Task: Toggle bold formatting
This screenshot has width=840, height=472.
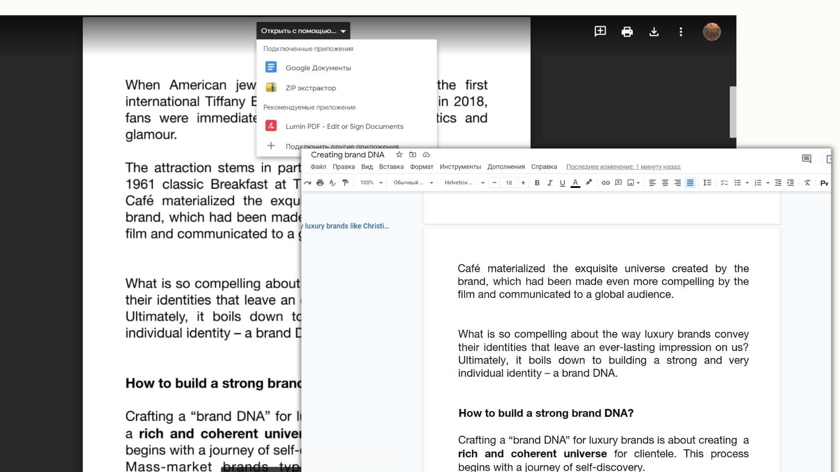Action: coord(537,183)
